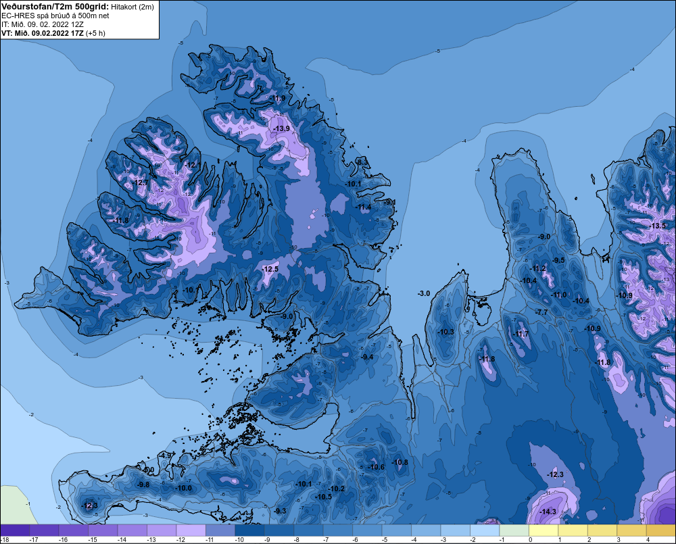This screenshot has height=544, width=676.
Task: Click the -10.6 temperature value on the map
Action: click(377, 467)
